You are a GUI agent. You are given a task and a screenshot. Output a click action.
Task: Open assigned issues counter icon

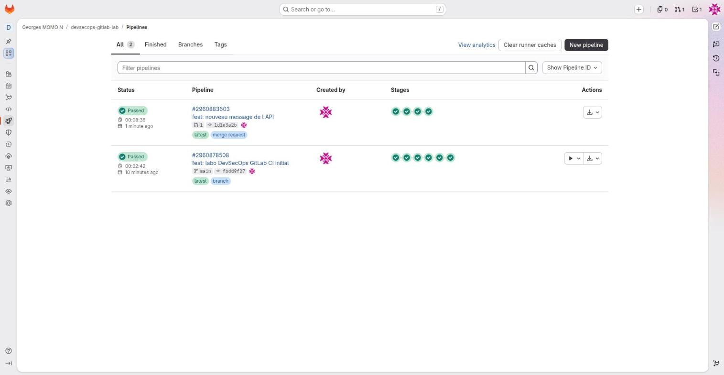click(x=662, y=10)
